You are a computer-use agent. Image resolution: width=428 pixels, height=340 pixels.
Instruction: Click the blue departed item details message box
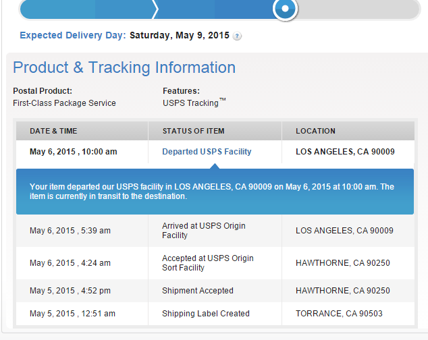pos(215,192)
